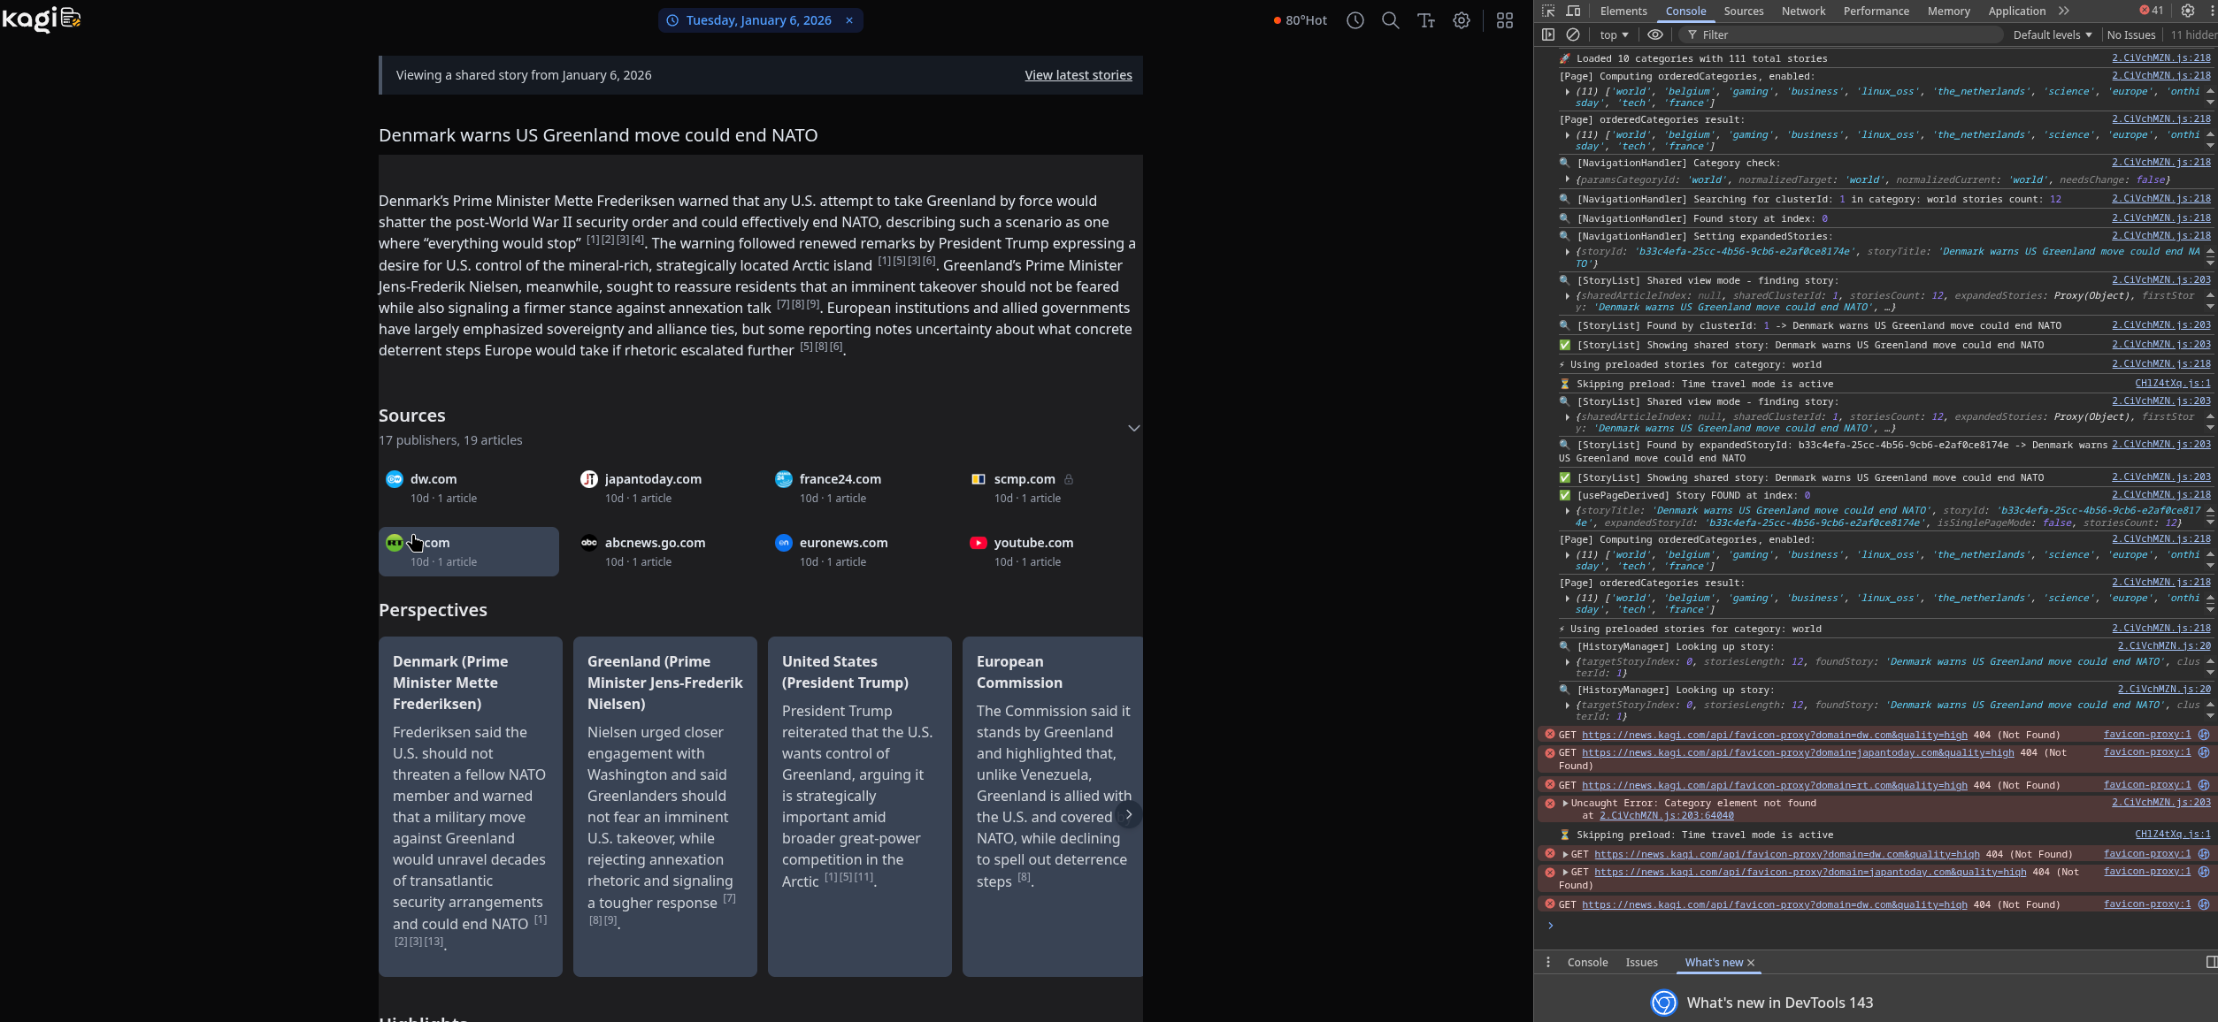Activate DevTools inspect element picker

click(1547, 11)
